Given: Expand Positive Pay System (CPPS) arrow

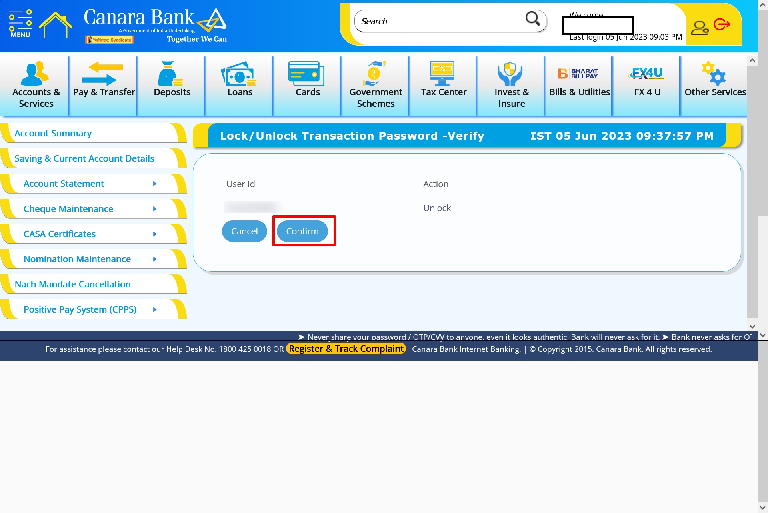Looking at the screenshot, I should point(155,310).
